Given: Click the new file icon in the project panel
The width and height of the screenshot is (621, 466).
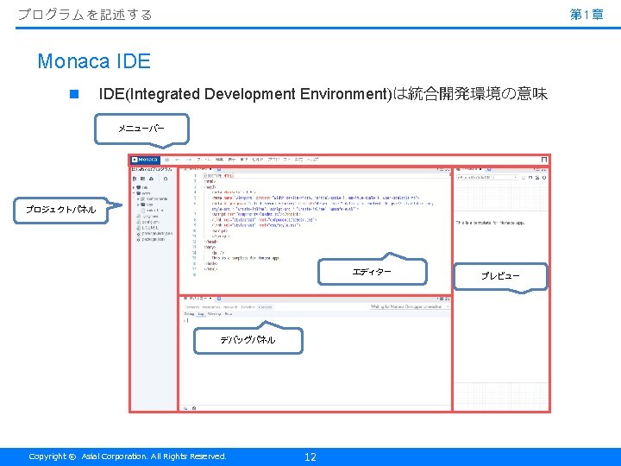Looking at the screenshot, I should pyautogui.click(x=135, y=179).
